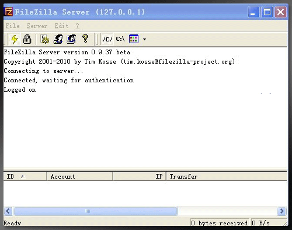Open the single user accounts icon

pos(58,39)
